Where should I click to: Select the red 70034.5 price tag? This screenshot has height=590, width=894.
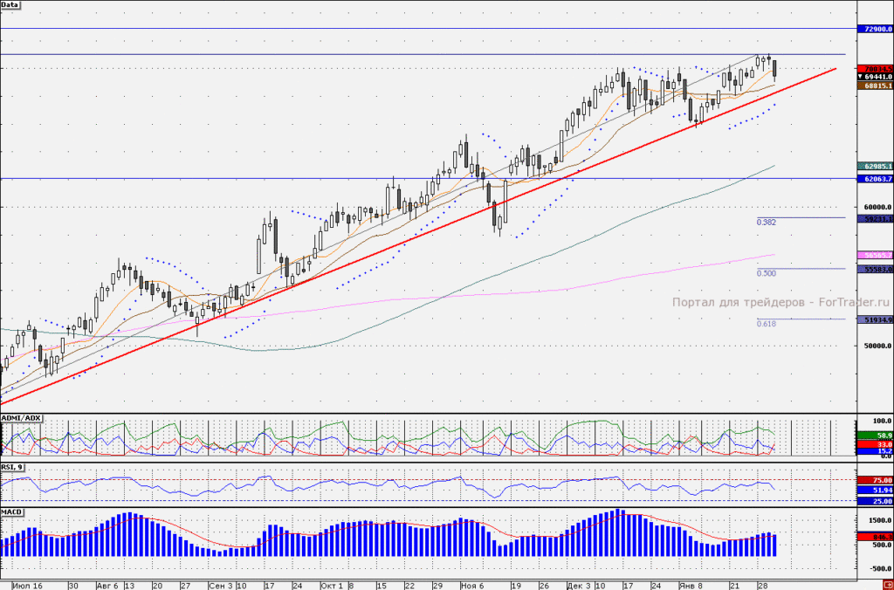875,69
